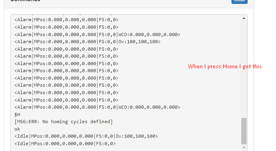The width and height of the screenshot is (276, 151).
Task: Click the 'No homing cycles defined' error message
Action: coord(63,122)
